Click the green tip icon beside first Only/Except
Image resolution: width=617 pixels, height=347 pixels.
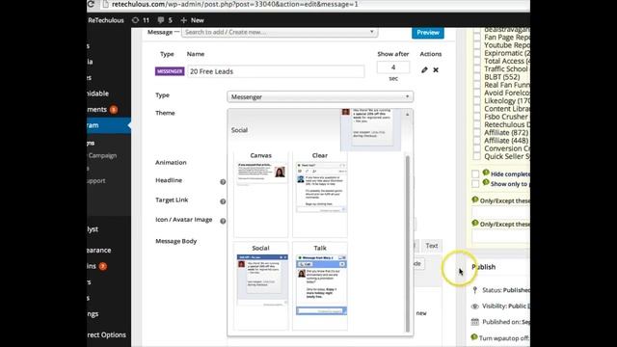(475, 200)
